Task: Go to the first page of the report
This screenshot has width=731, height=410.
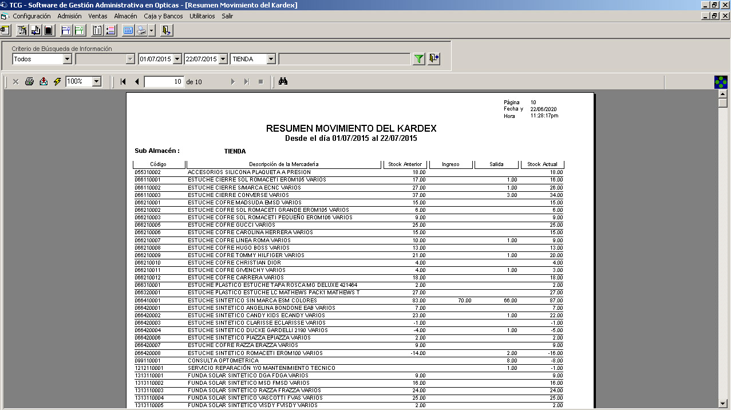Action: pos(123,82)
